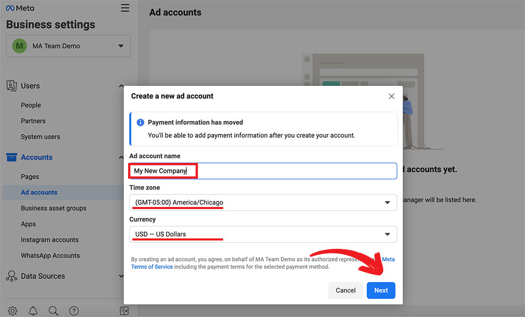Click the settings gear icon in bottom bar
This screenshot has width=525, height=317.
click(13, 311)
